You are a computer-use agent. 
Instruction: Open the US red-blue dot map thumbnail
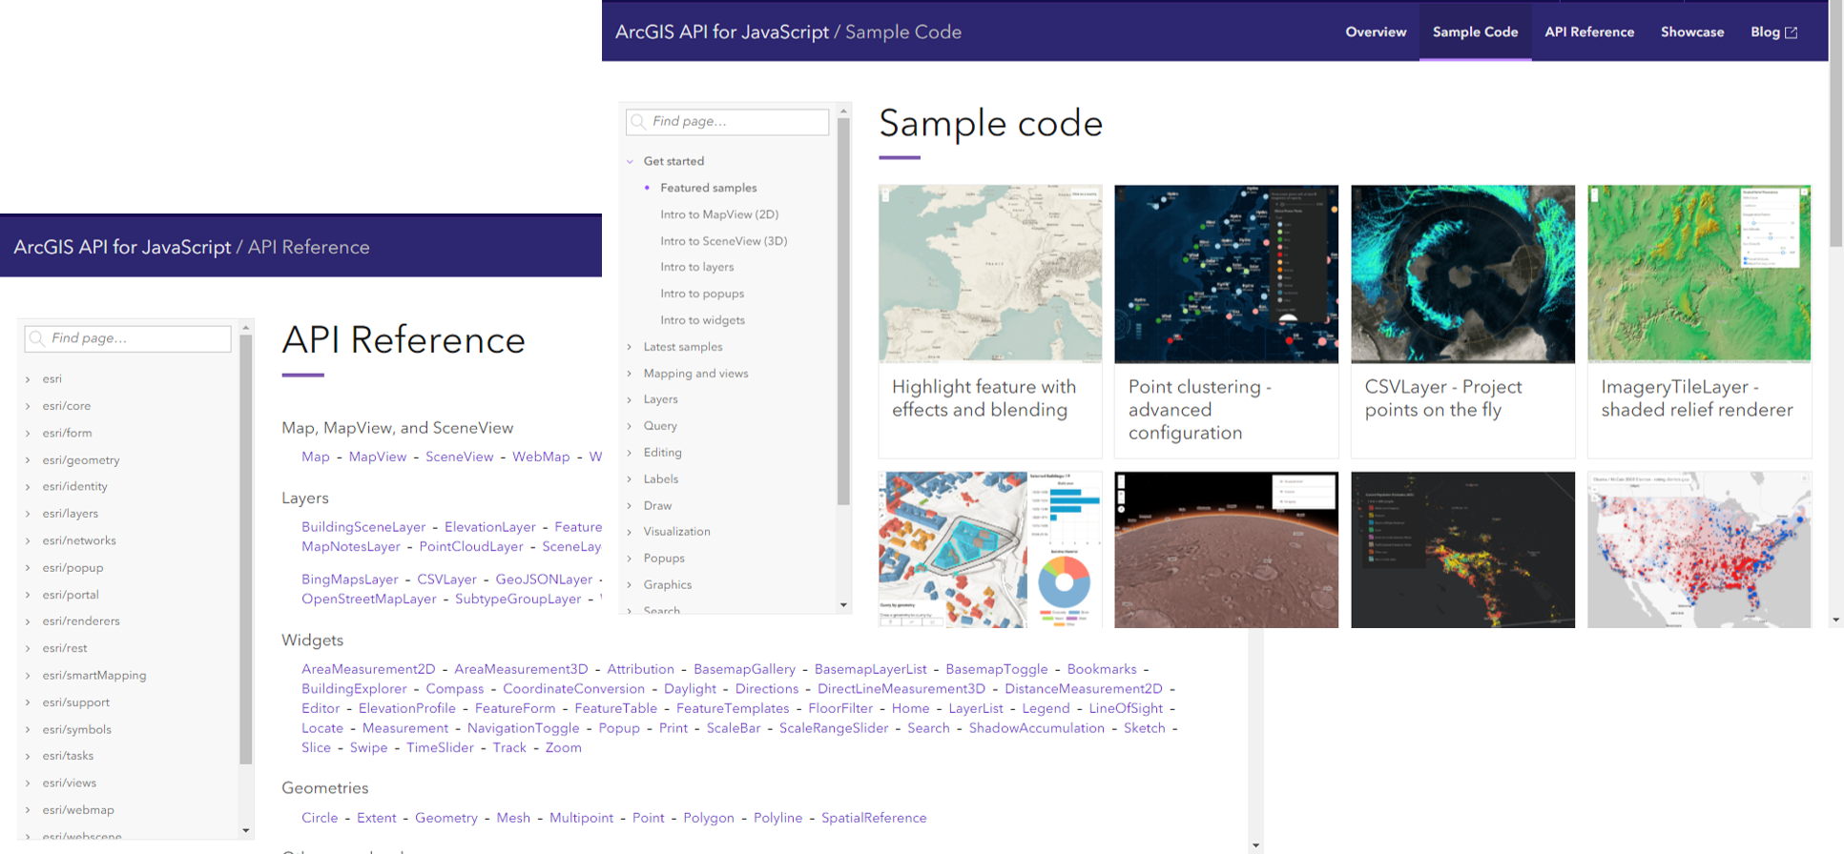(x=1699, y=550)
